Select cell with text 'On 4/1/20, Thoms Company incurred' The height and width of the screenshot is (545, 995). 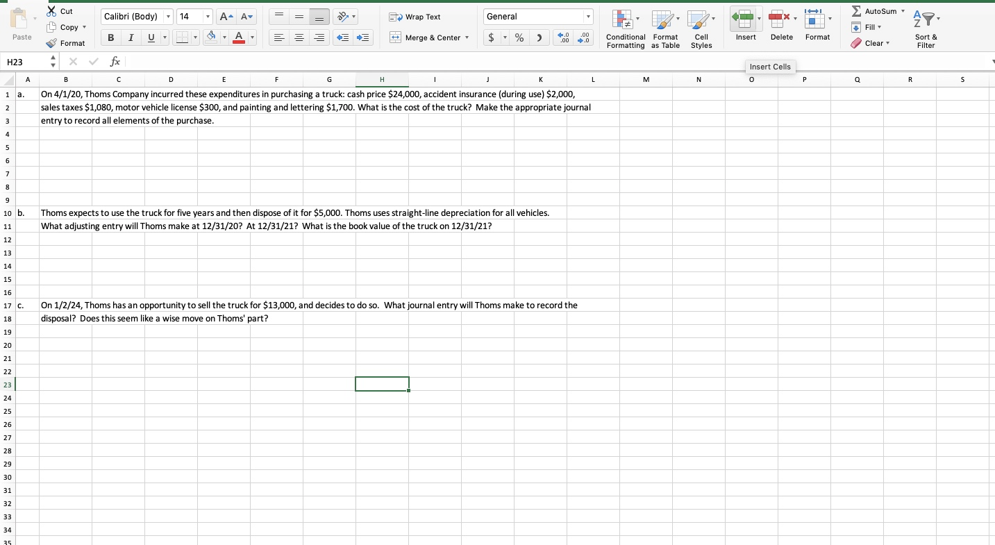(66, 94)
